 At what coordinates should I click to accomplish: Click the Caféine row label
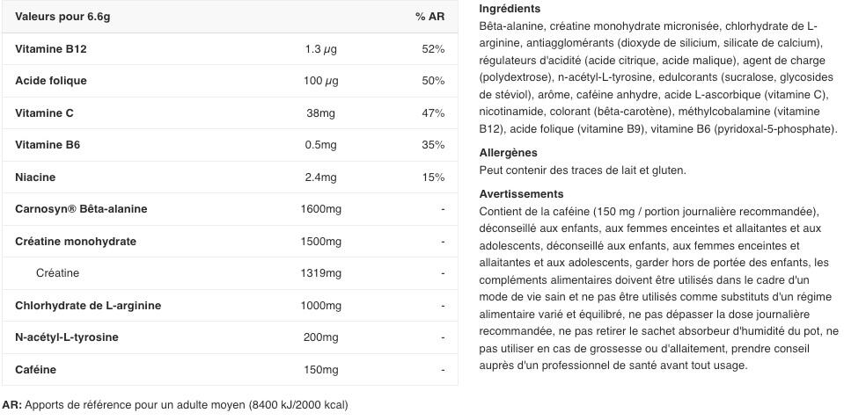point(35,370)
